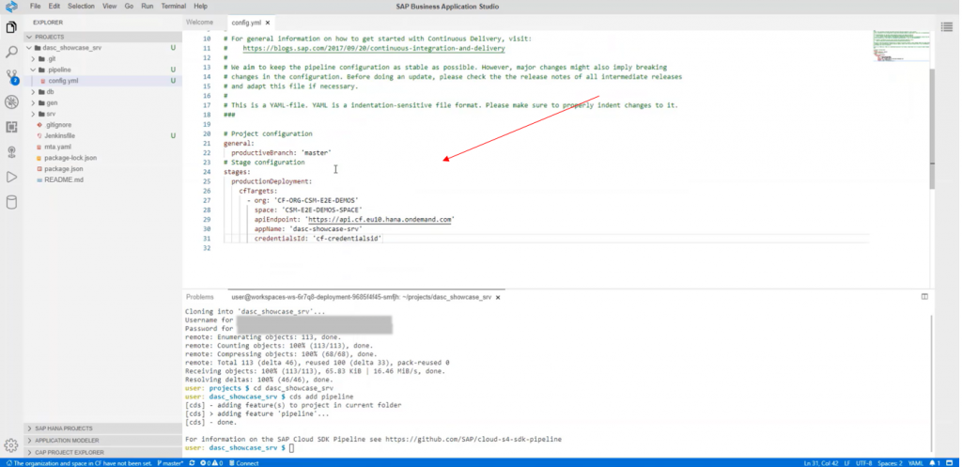Open the deployment pin icon in activity bar
The height and width of the screenshot is (467, 962).
11,152
